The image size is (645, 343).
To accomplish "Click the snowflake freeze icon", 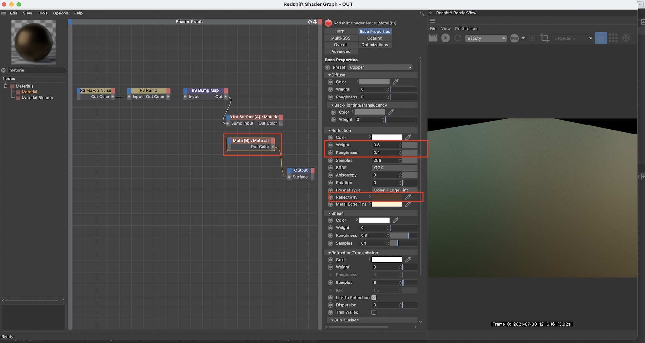I will pyautogui.click(x=626, y=38).
